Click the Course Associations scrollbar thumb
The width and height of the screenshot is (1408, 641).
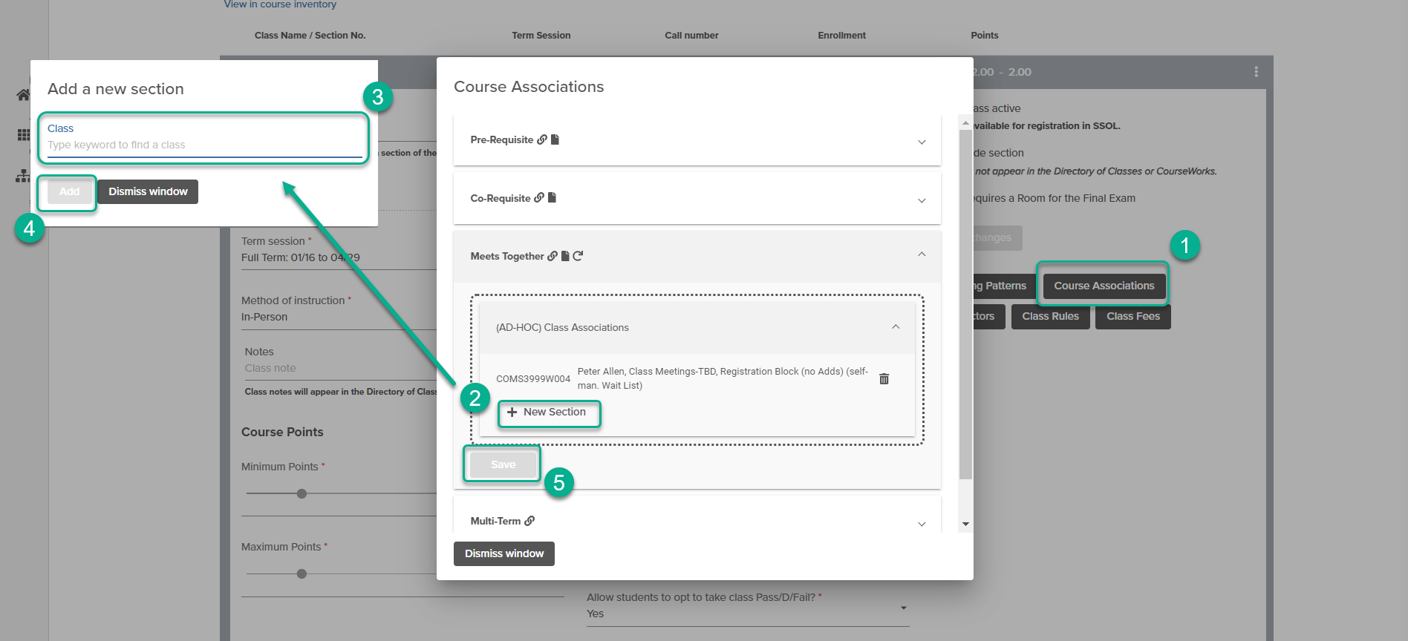pos(965,304)
